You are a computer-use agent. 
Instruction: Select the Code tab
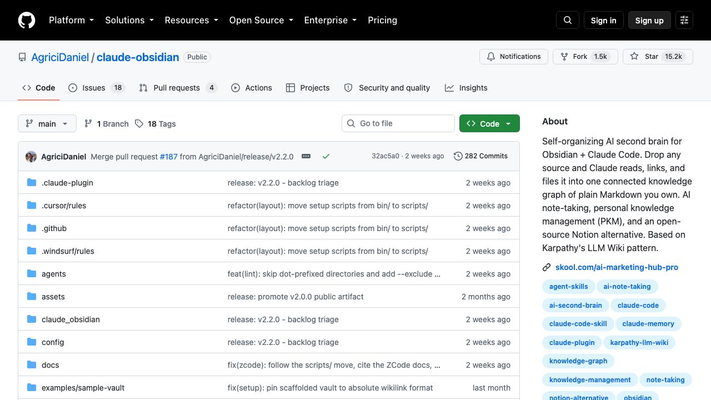(39, 88)
